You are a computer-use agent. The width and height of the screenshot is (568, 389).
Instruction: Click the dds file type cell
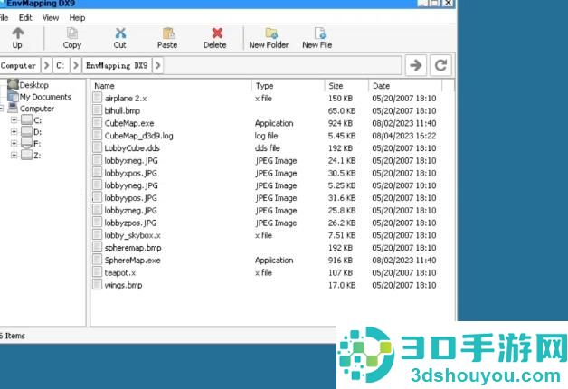click(x=268, y=148)
